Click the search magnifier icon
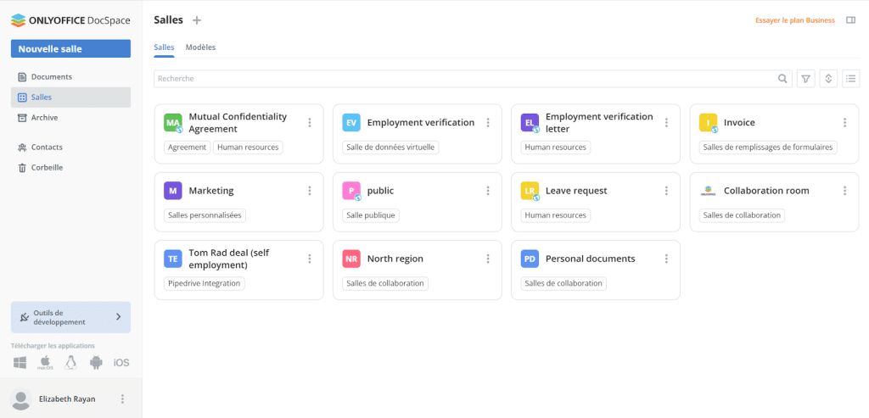The width and height of the screenshot is (869, 418). (782, 79)
